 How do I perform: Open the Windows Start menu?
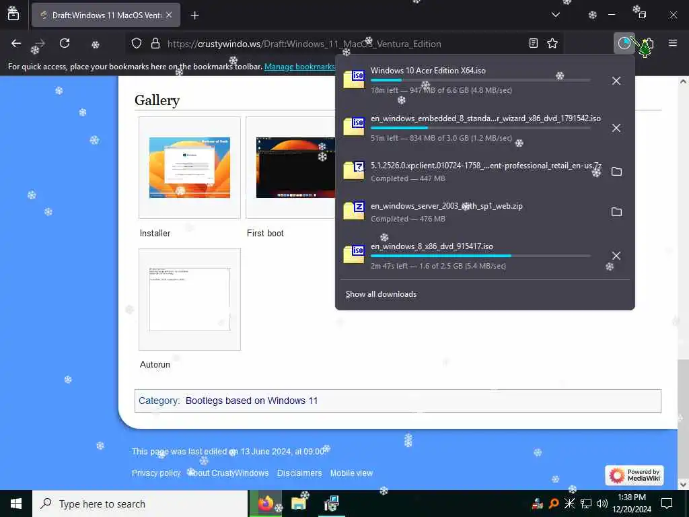(16, 504)
